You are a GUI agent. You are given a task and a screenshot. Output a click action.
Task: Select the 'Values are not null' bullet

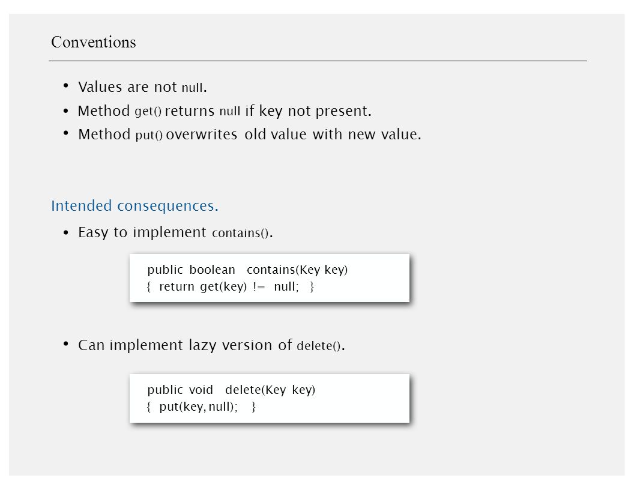click(142, 87)
